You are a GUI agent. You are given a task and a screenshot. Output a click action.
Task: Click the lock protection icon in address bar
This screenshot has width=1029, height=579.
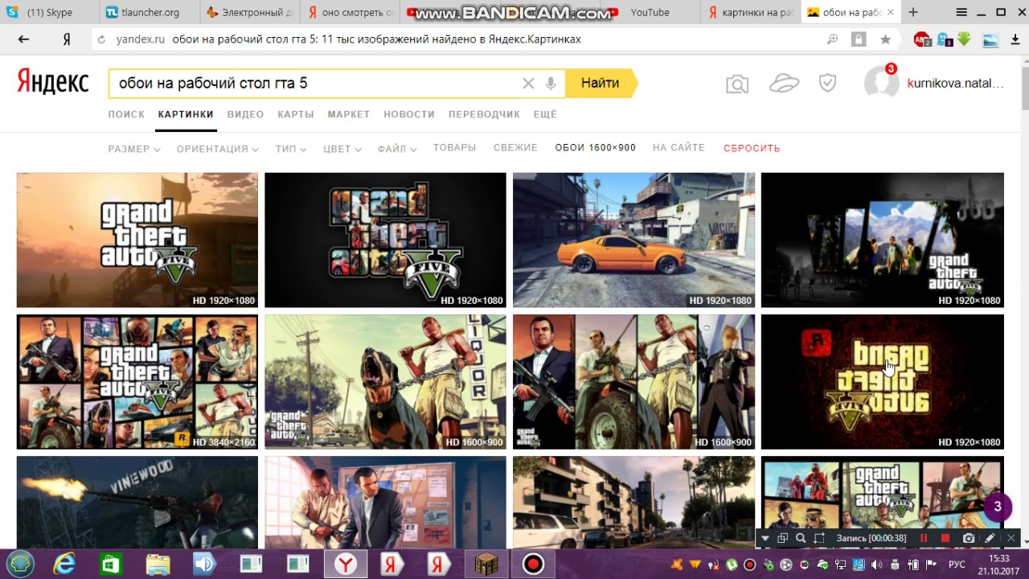click(859, 39)
